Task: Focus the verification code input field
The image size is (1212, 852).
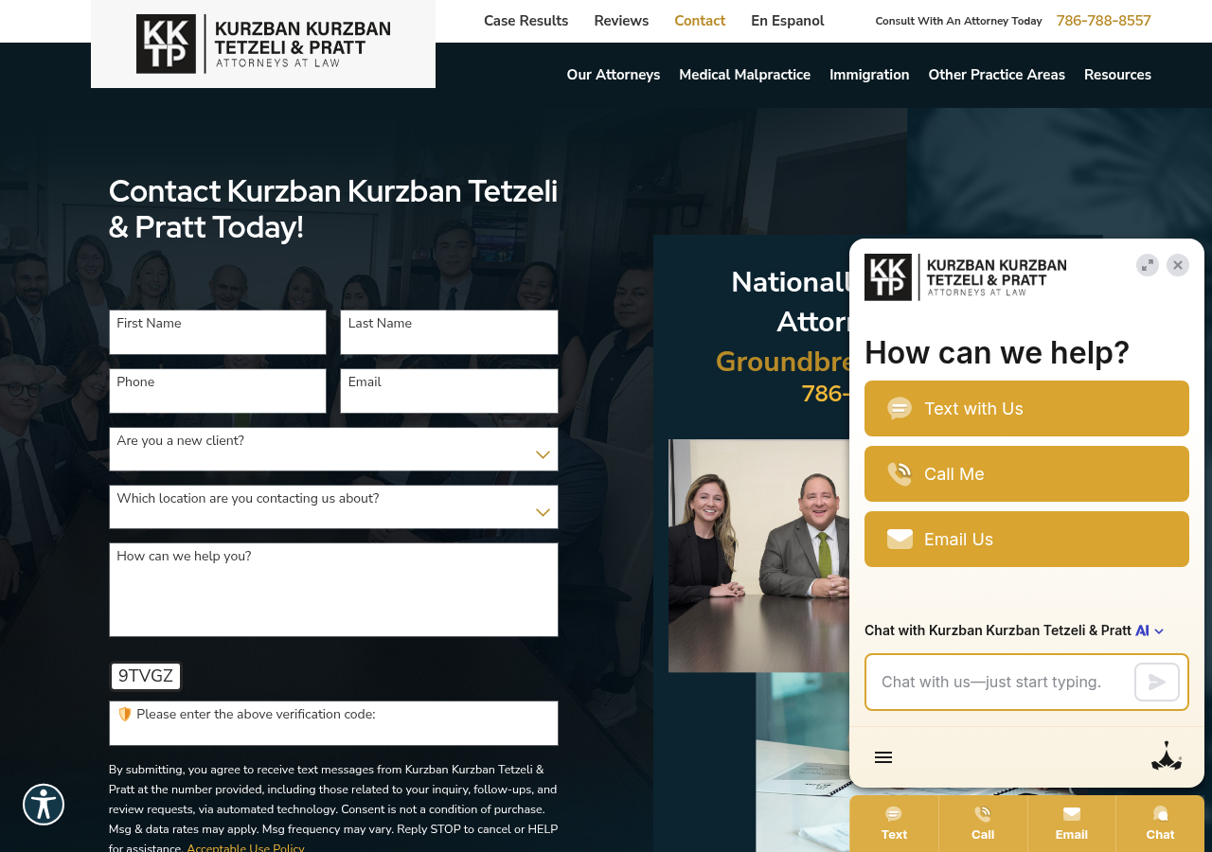Action: 333,723
